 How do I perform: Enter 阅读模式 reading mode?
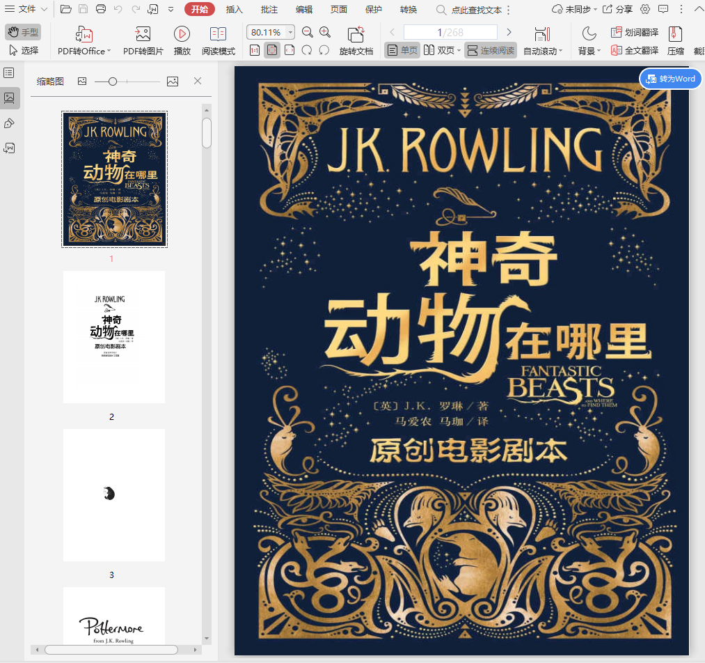(x=218, y=41)
